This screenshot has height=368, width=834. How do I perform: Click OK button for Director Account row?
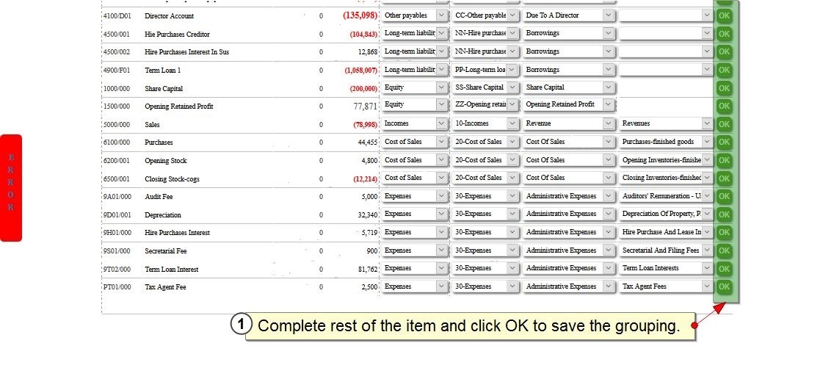click(x=724, y=16)
